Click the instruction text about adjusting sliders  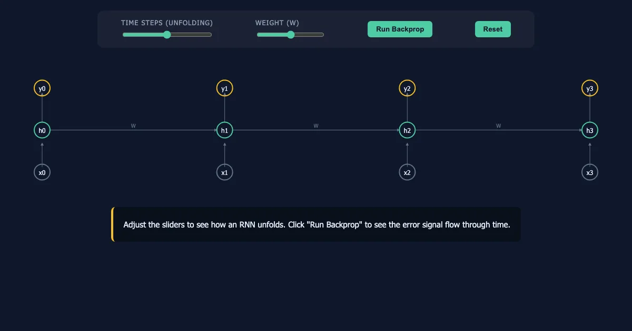[317, 224]
